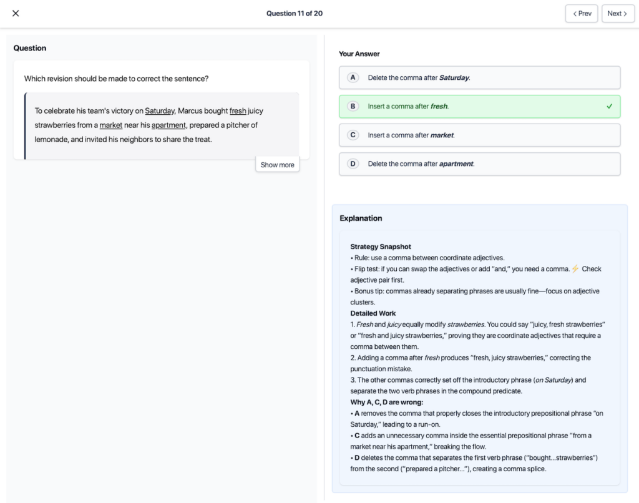Click the Your Answer heading
The image size is (639, 503).
(359, 54)
